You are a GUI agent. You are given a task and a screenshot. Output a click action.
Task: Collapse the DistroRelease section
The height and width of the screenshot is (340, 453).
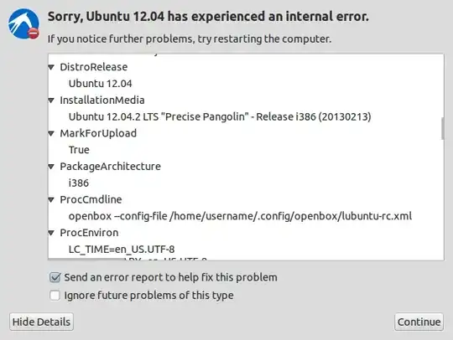pyautogui.click(x=51, y=67)
